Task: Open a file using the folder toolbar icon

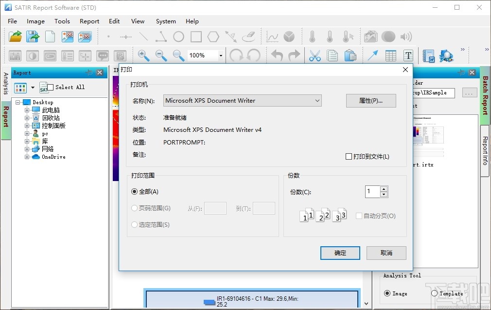Action: [14, 36]
